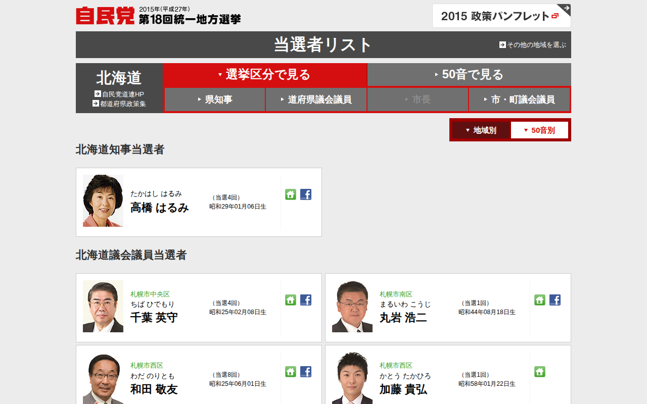This screenshot has width=647, height=404.
Task: Click 札幌市南区 district label
Action: point(396,294)
